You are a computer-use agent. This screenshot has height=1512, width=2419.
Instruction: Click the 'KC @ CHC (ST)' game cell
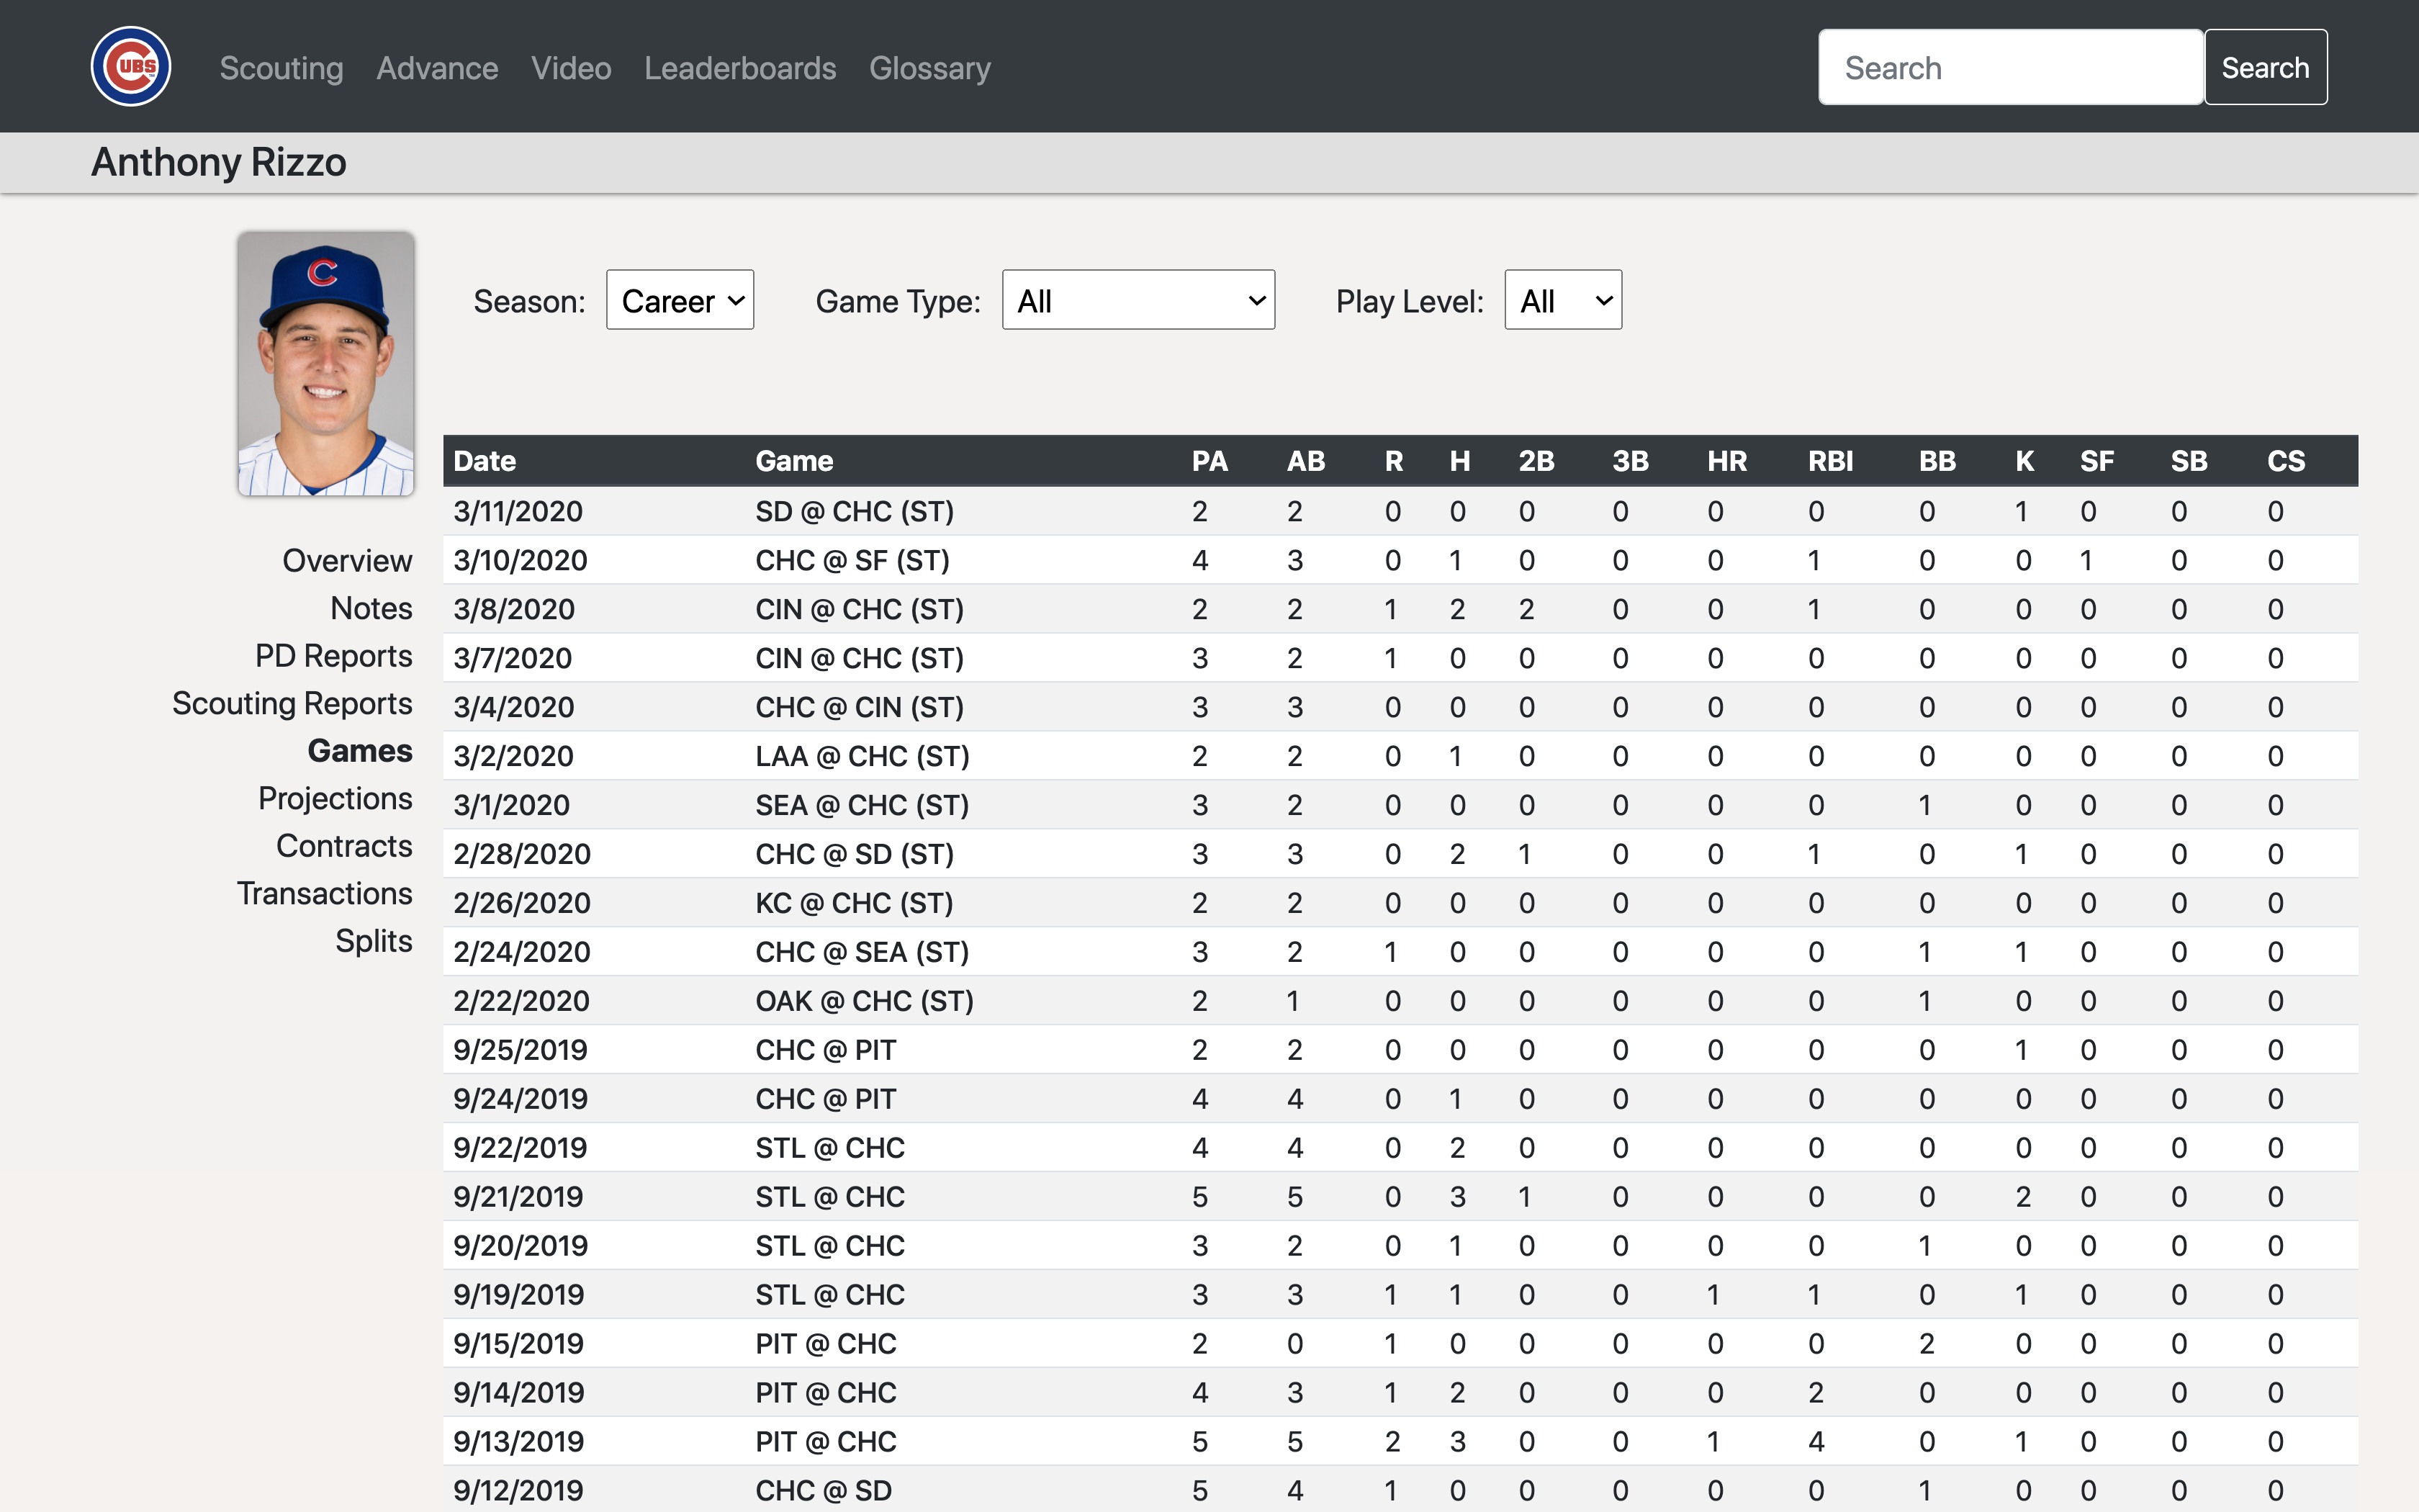click(855, 903)
